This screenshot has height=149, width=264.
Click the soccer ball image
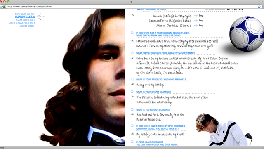(x=247, y=34)
